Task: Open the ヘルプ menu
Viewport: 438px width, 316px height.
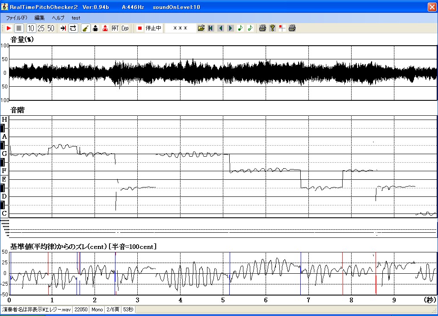Action: 58,18
